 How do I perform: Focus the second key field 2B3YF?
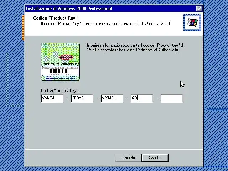click(82, 98)
